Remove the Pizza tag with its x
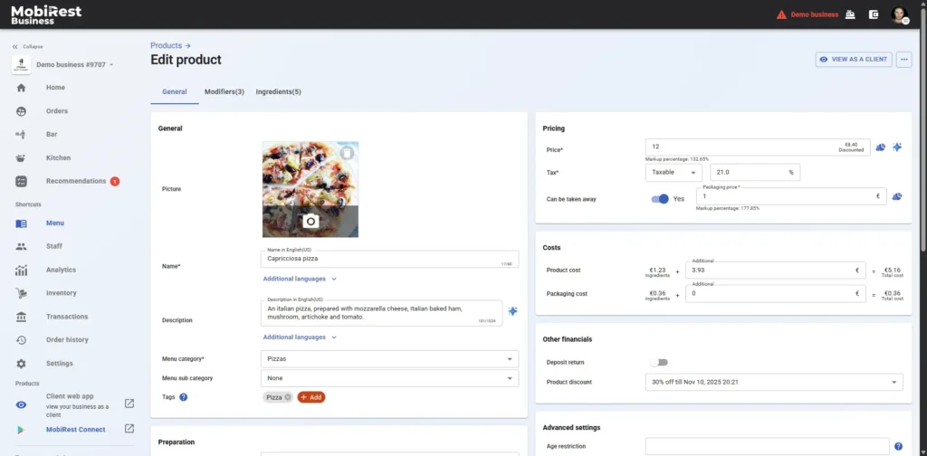Screen dimensions: 927x456 [287, 397]
